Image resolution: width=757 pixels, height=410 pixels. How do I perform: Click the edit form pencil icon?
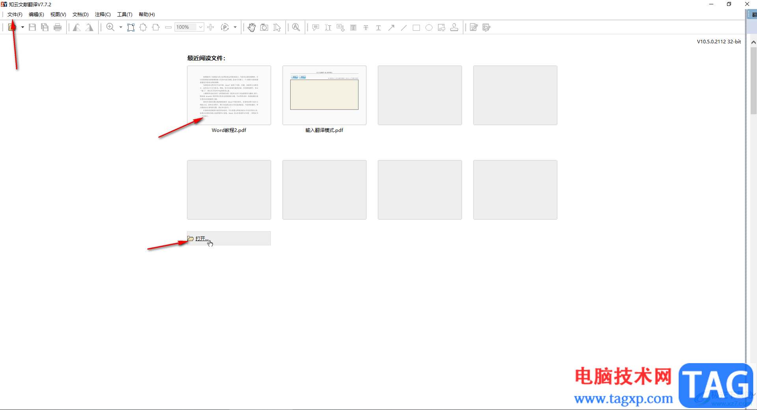click(x=474, y=27)
